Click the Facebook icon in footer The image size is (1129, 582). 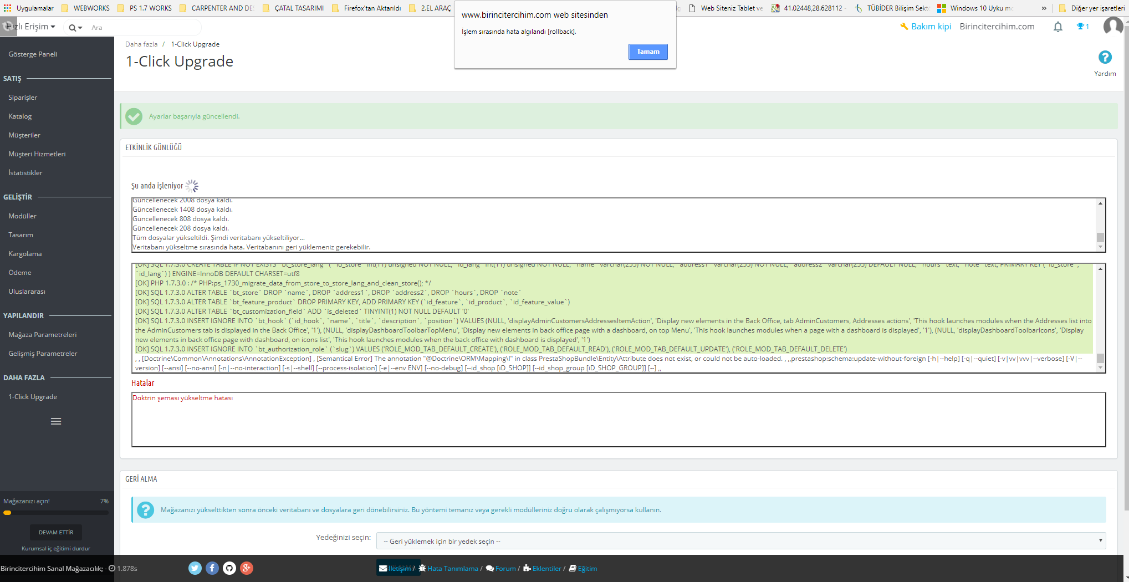point(212,568)
